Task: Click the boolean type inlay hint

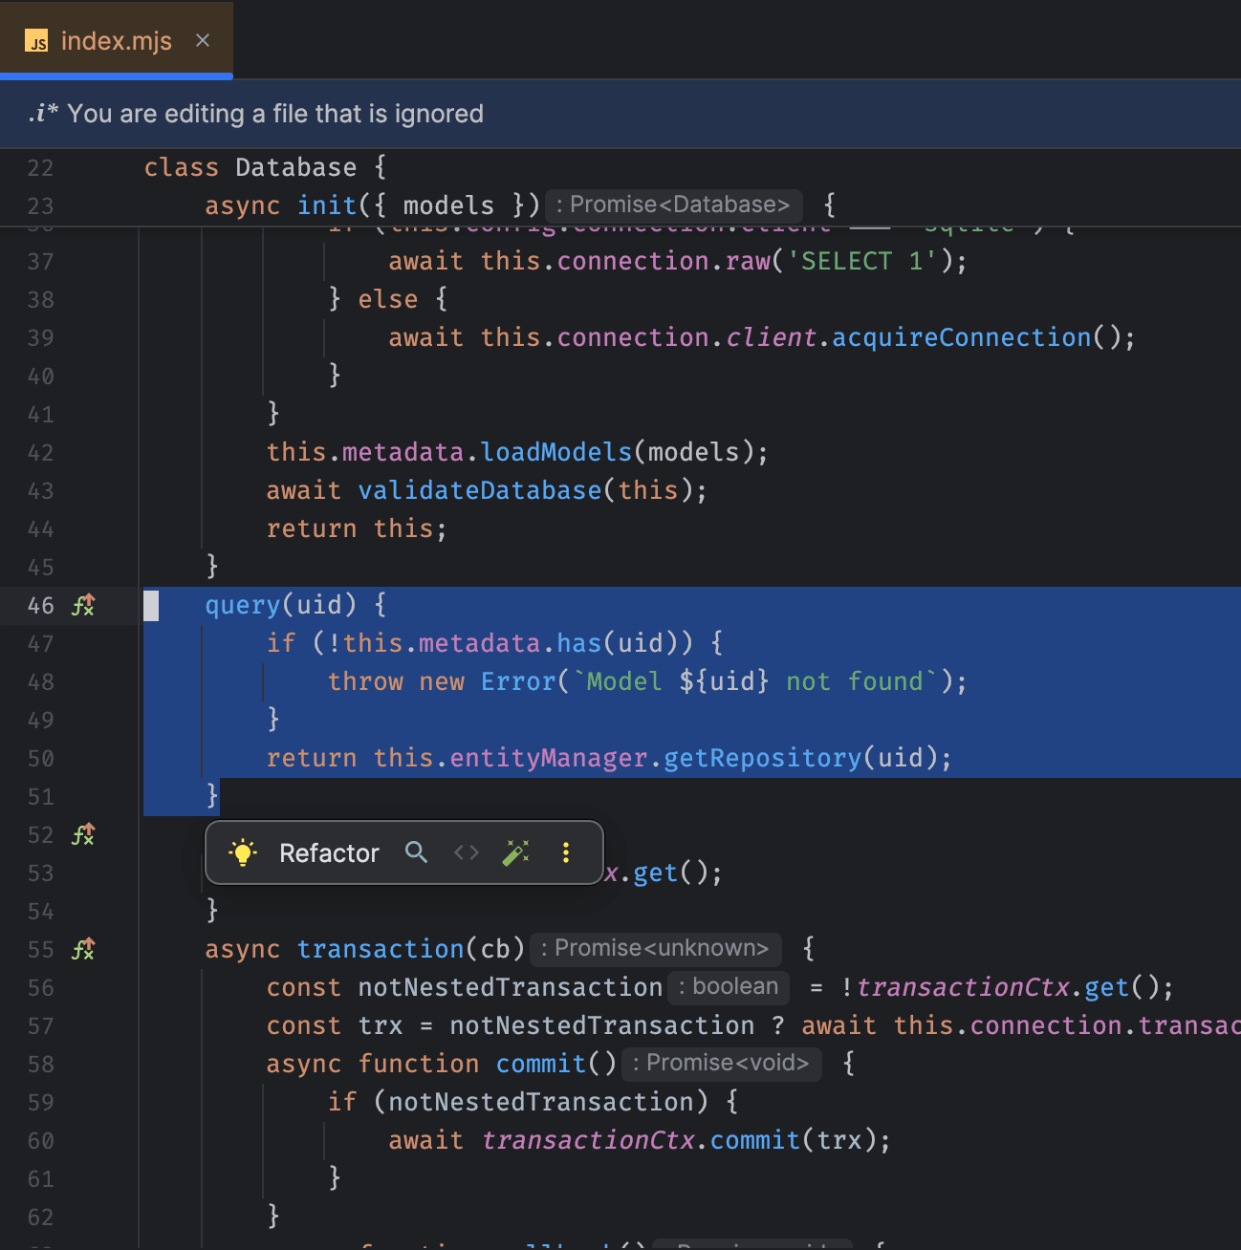Action: (729, 986)
